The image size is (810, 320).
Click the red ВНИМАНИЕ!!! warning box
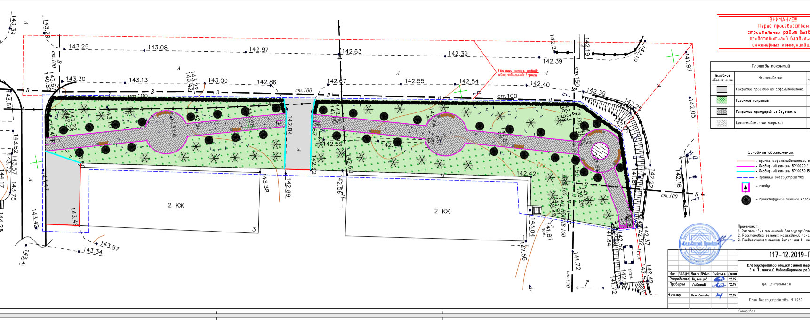[x=763, y=32]
